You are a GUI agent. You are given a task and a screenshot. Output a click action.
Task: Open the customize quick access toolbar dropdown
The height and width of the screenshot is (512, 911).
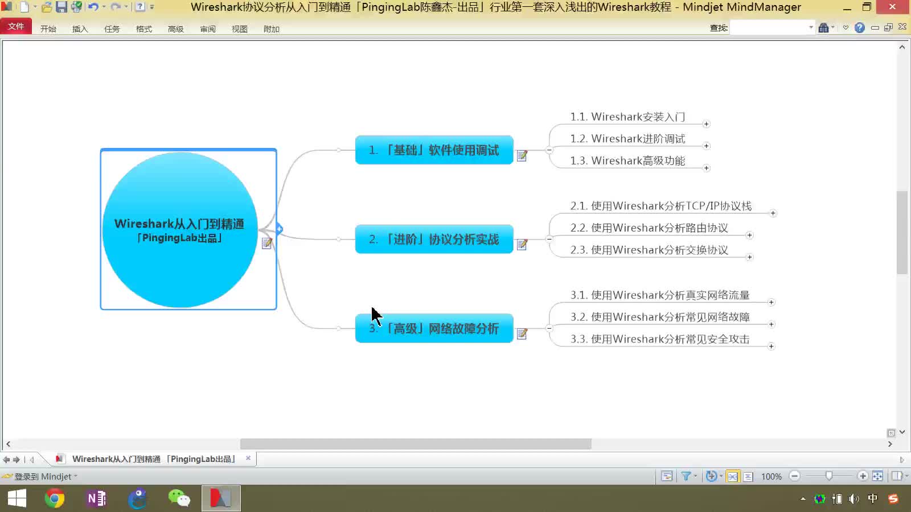coord(152,7)
